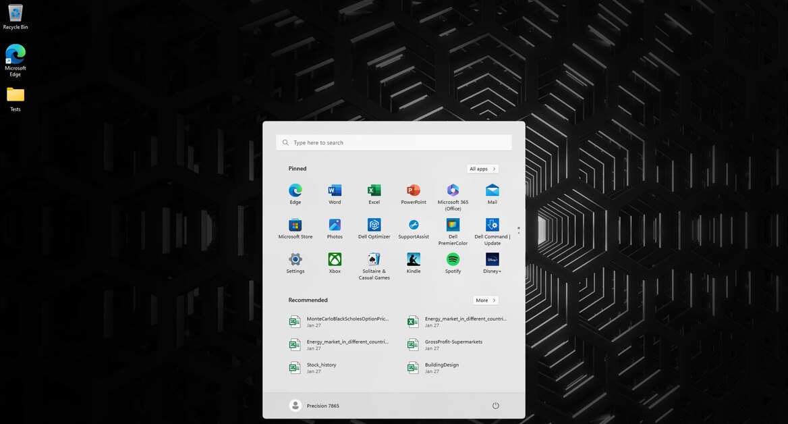788x424 pixels.
Task: Open the BuildingDesign recommended file
Action: click(x=433, y=368)
